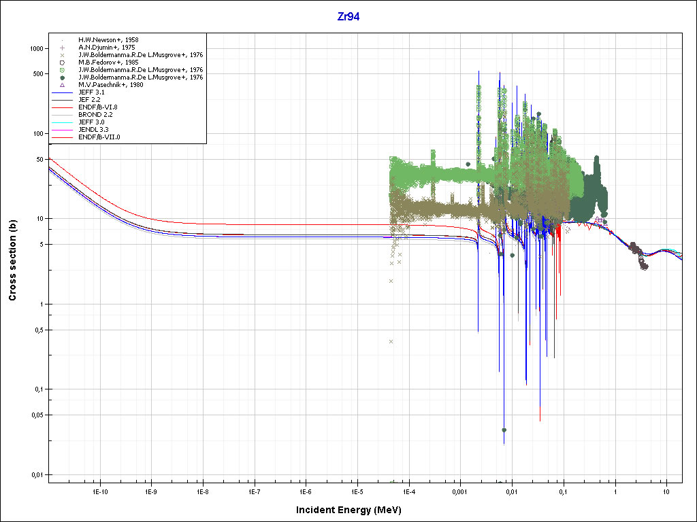This screenshot has width=697, height=522.
Task: Click the light green crossed-square legend marker
Action: pos(62,70)
